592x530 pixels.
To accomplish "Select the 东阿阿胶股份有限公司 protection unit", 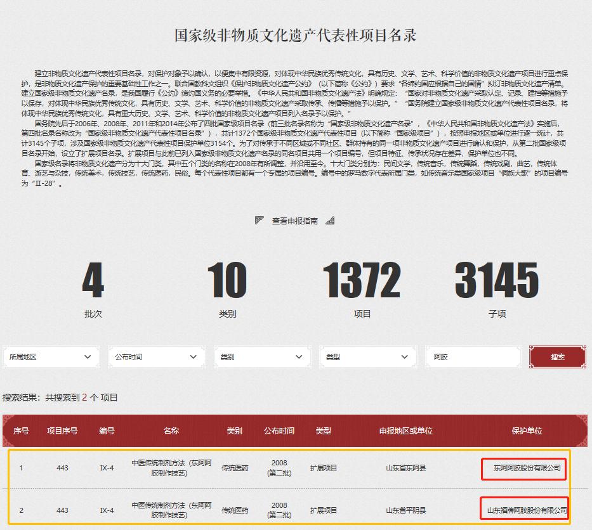I will pos(523,469).
